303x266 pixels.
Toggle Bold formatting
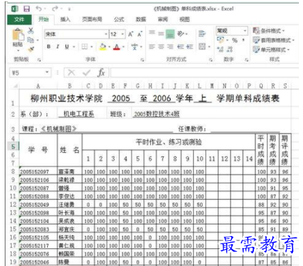(x=48, y=46)
